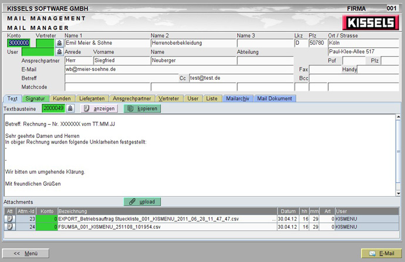Image resolution: width=405 pixels, height=262 pixels.
Task: Select EXPORT_Betriebsauftrag Stueckliste csv attachment name
Action: pos(148,219)
